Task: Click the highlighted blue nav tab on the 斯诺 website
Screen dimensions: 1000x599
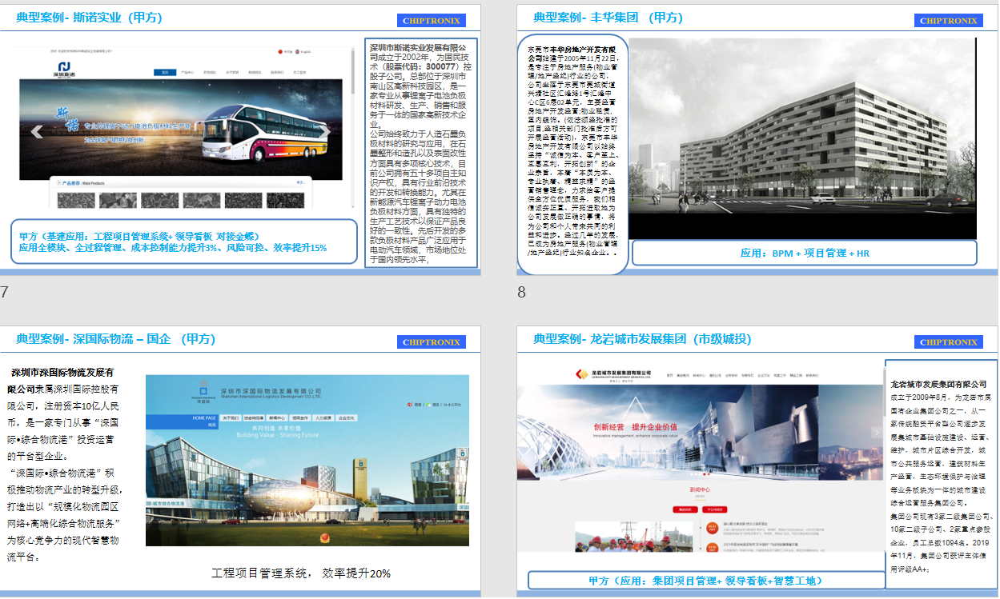Action: pyautogui.click(x=166, y=73)
